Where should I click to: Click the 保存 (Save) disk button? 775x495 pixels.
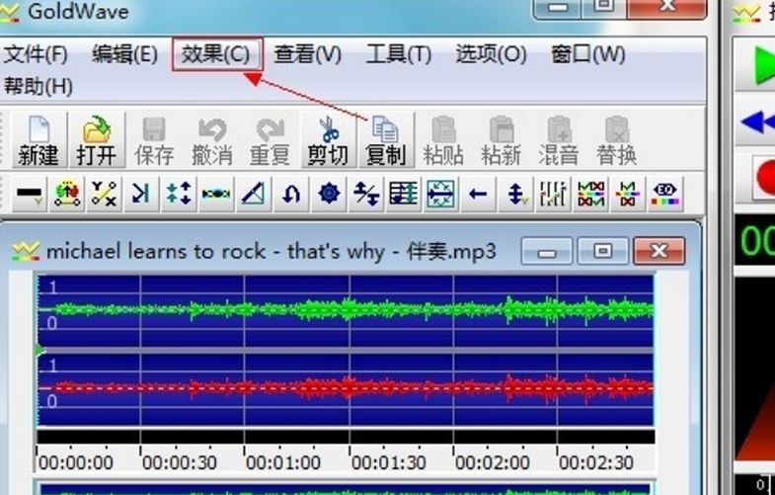(154, 140)
